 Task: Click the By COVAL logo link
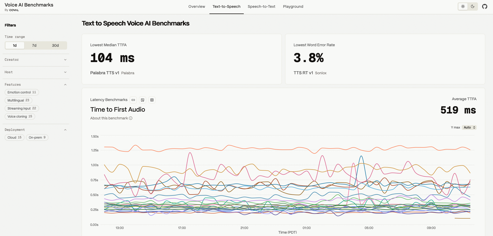coord(12,10)
